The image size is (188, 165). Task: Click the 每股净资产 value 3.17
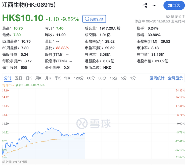tap(28, 61)
